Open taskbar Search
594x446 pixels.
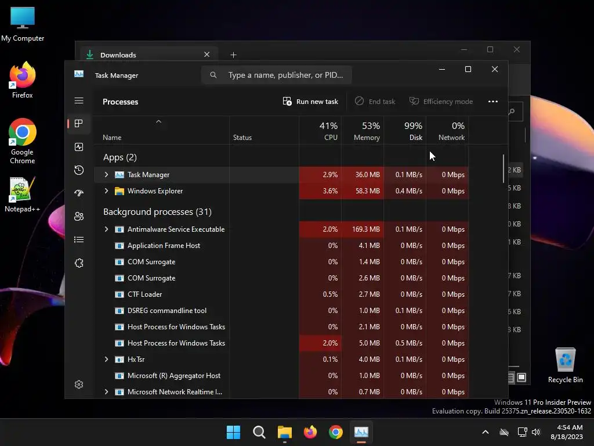pyautogui.click(x=259, y=432)
